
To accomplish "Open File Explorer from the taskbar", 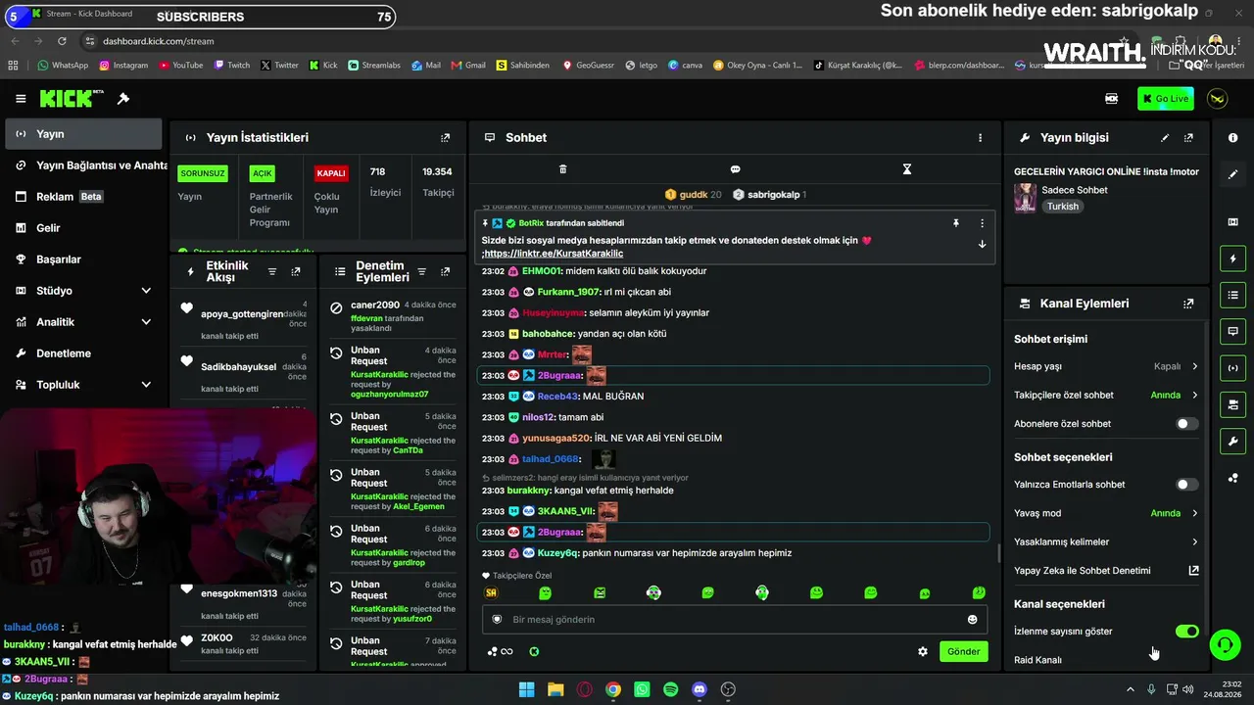I will (555, 689).
